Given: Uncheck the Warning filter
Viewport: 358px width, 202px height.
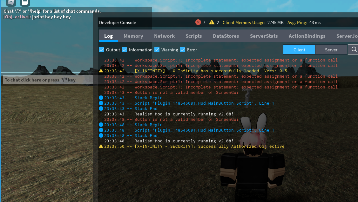Looking at the screenshot, I should tap(157, 50).
